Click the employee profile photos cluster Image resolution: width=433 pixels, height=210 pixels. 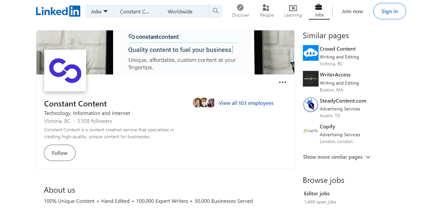(204, 103)
